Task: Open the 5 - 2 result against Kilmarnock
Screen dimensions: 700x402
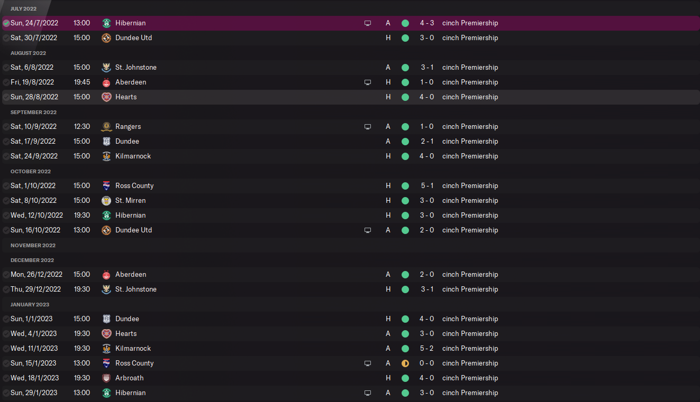Action: 426,349
